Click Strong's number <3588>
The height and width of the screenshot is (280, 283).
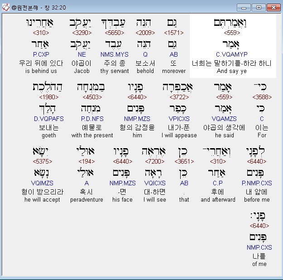tap(262, 97)
